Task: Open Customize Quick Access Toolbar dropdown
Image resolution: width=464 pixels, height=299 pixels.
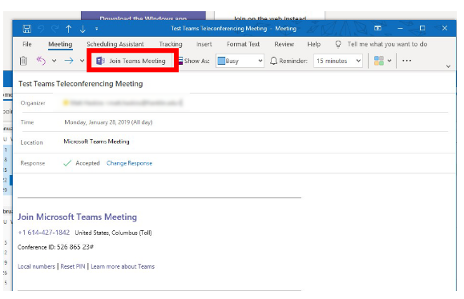Action: [x=96, y=29]
